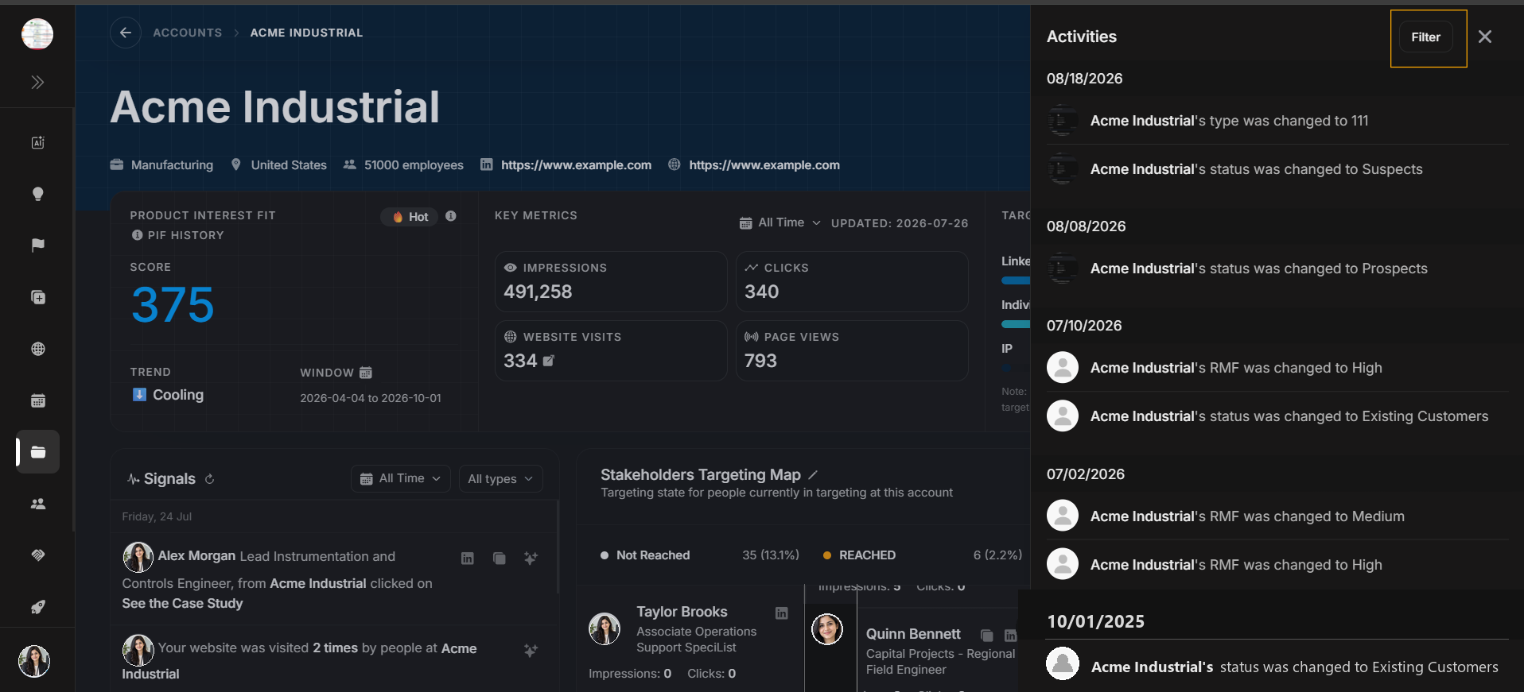Click the copy icon on Alex Morgan's signal
The height and width of the screenshot is (692, 1524).
tap(500, 559)
